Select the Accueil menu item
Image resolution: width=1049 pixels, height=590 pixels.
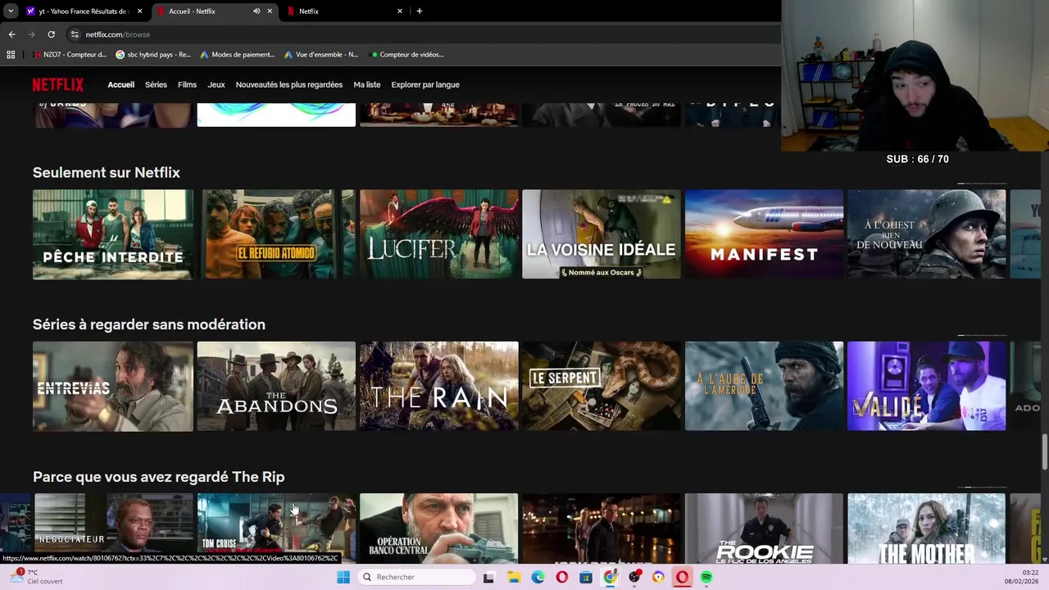(121, 84)
